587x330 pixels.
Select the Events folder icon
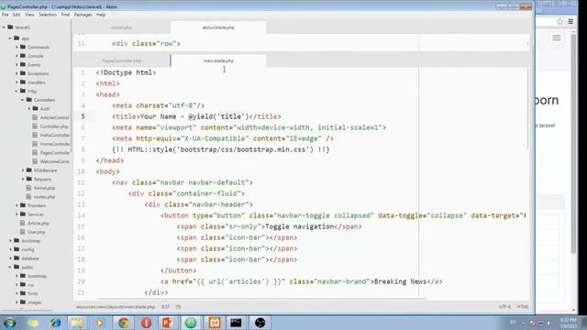point(23,65)
